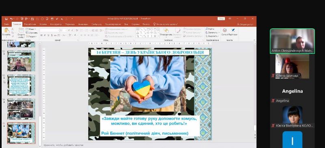Viewport: 325px width, 148px height.
Task: Open the font size combo box
Action: (63, 30)
